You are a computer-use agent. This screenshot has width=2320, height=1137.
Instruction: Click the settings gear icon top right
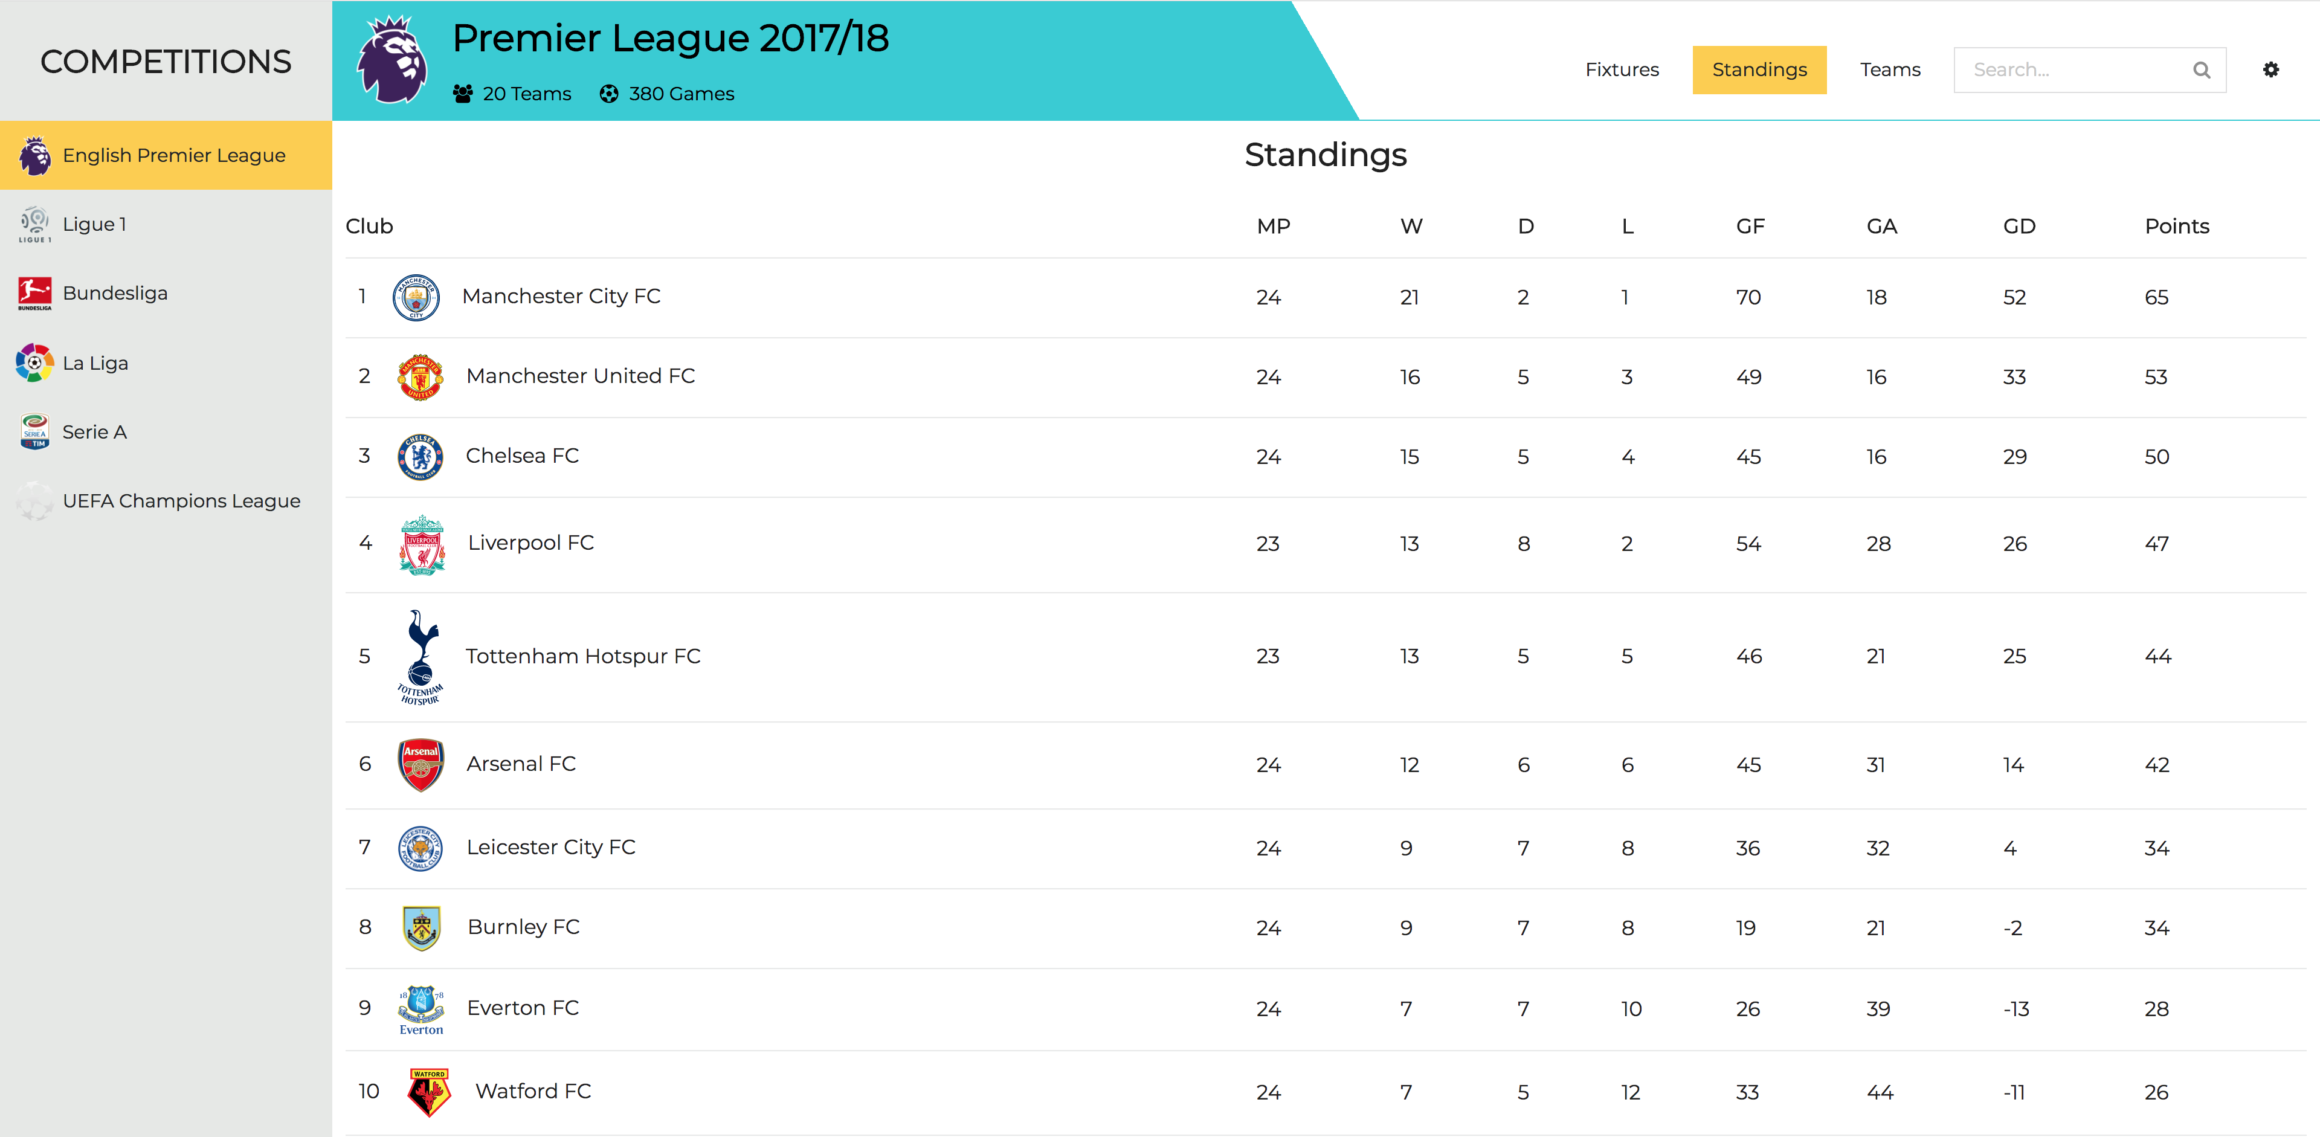[x=2273, y=69]
